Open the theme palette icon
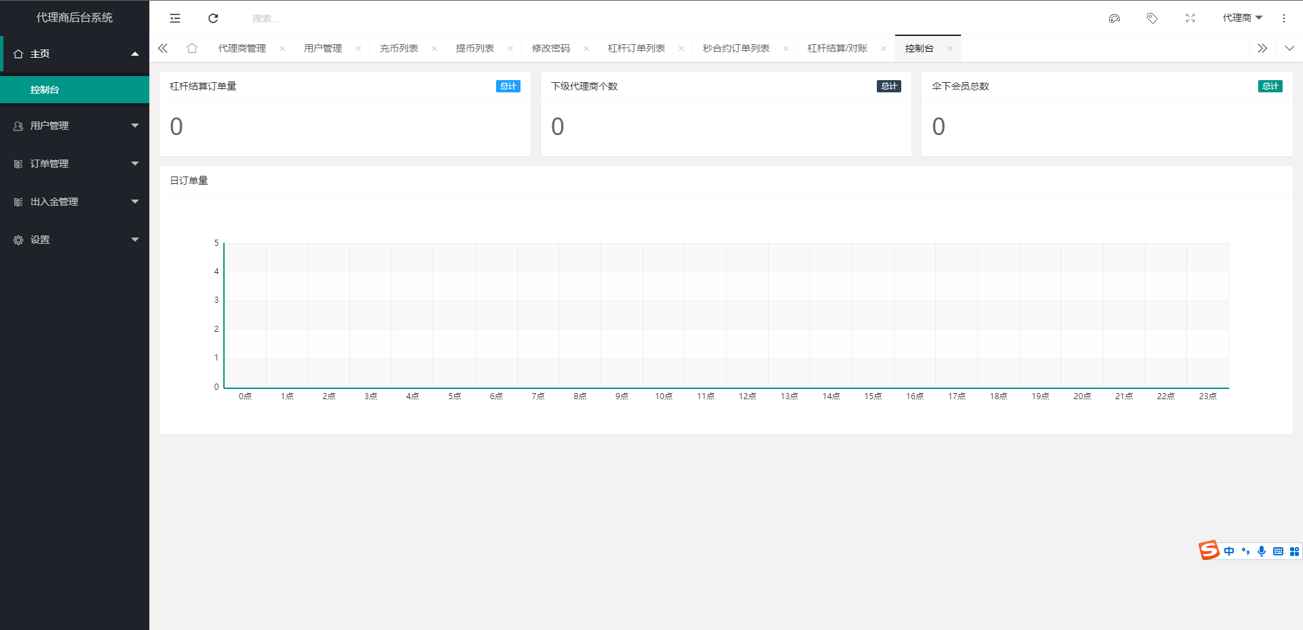The width and height of the screenshot is (1303, 630). [1114, 18]
